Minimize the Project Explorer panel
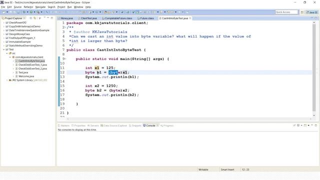The image size is (320, 180). tap(48, 18)
